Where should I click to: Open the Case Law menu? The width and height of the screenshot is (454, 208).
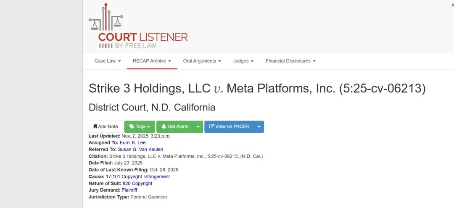(108, 61)
